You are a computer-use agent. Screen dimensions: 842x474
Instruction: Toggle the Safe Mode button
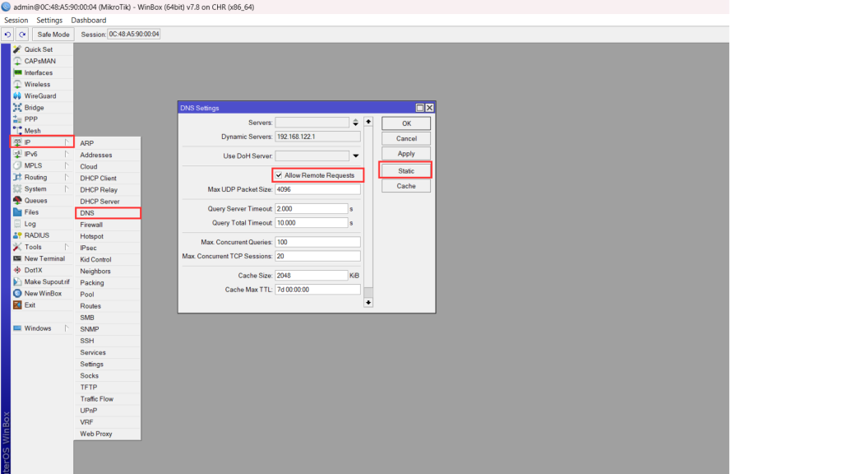pyautogui.click(x=53, y=35)
